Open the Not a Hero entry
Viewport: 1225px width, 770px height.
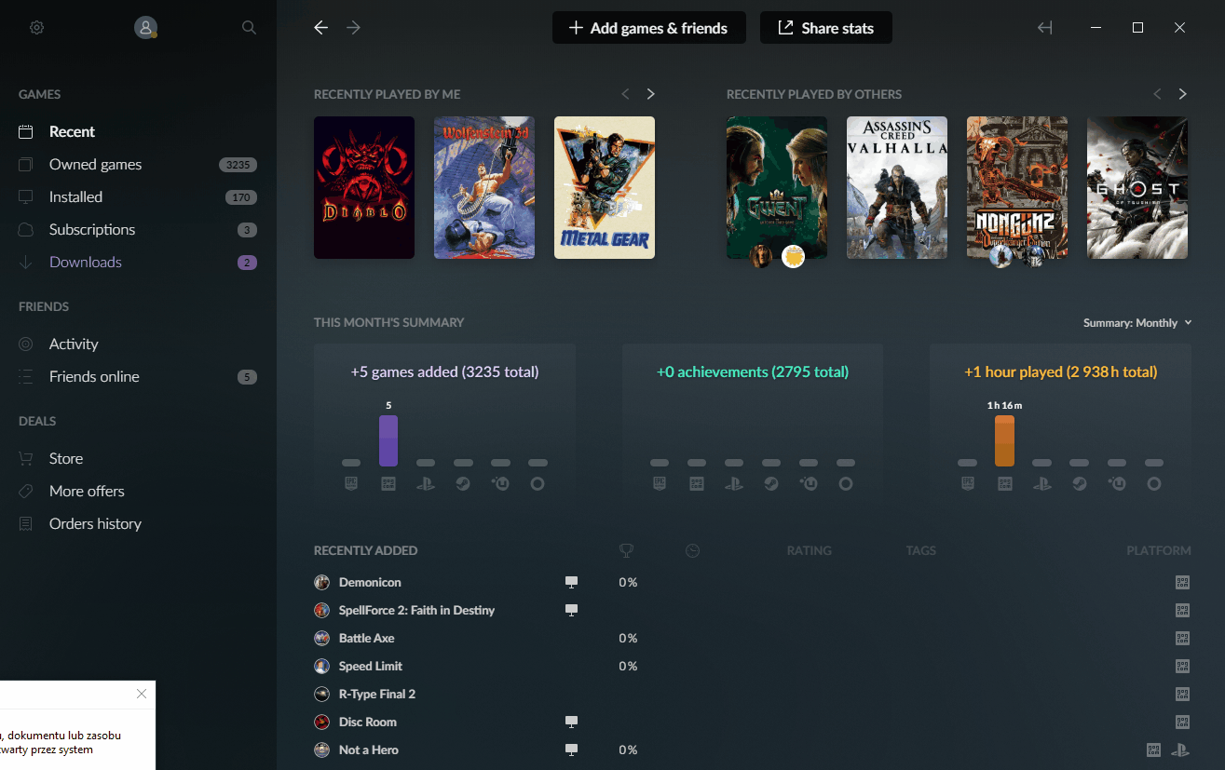pyautogui.click(x=753, y=750)
